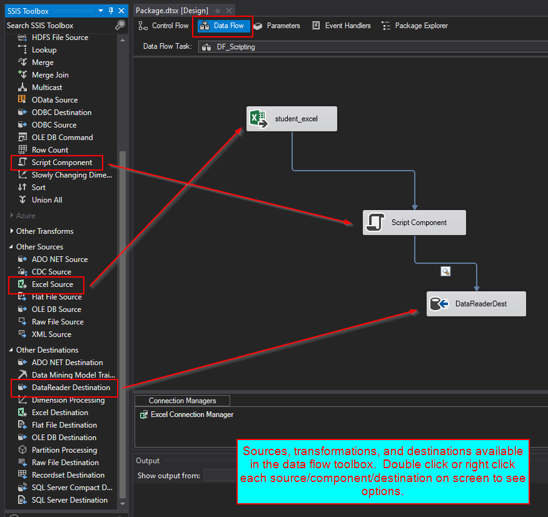Expand the Other Transforms group
The height and width of the screenshot is (517, 548).
(12, 231)
